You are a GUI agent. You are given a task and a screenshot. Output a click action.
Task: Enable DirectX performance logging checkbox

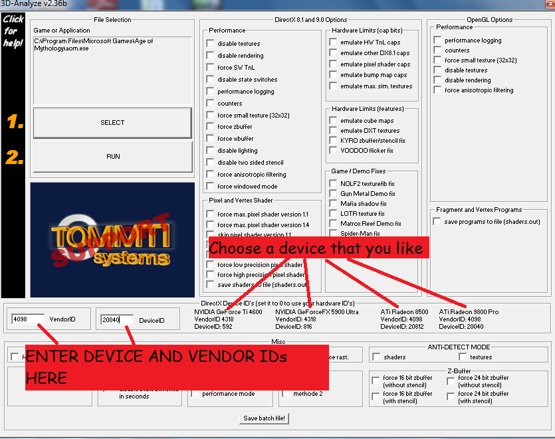[x=210, y=91]
